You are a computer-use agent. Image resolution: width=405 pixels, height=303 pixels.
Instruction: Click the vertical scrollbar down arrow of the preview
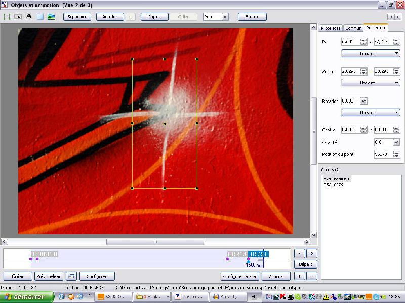click(x=313, y=235)
